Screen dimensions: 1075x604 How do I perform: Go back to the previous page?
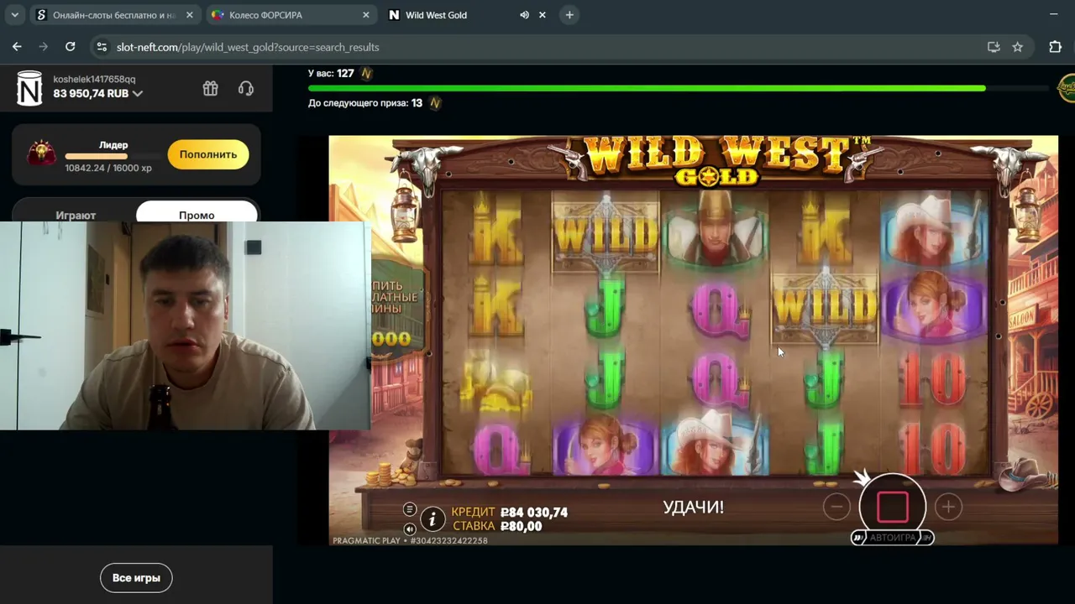[17, 47]
